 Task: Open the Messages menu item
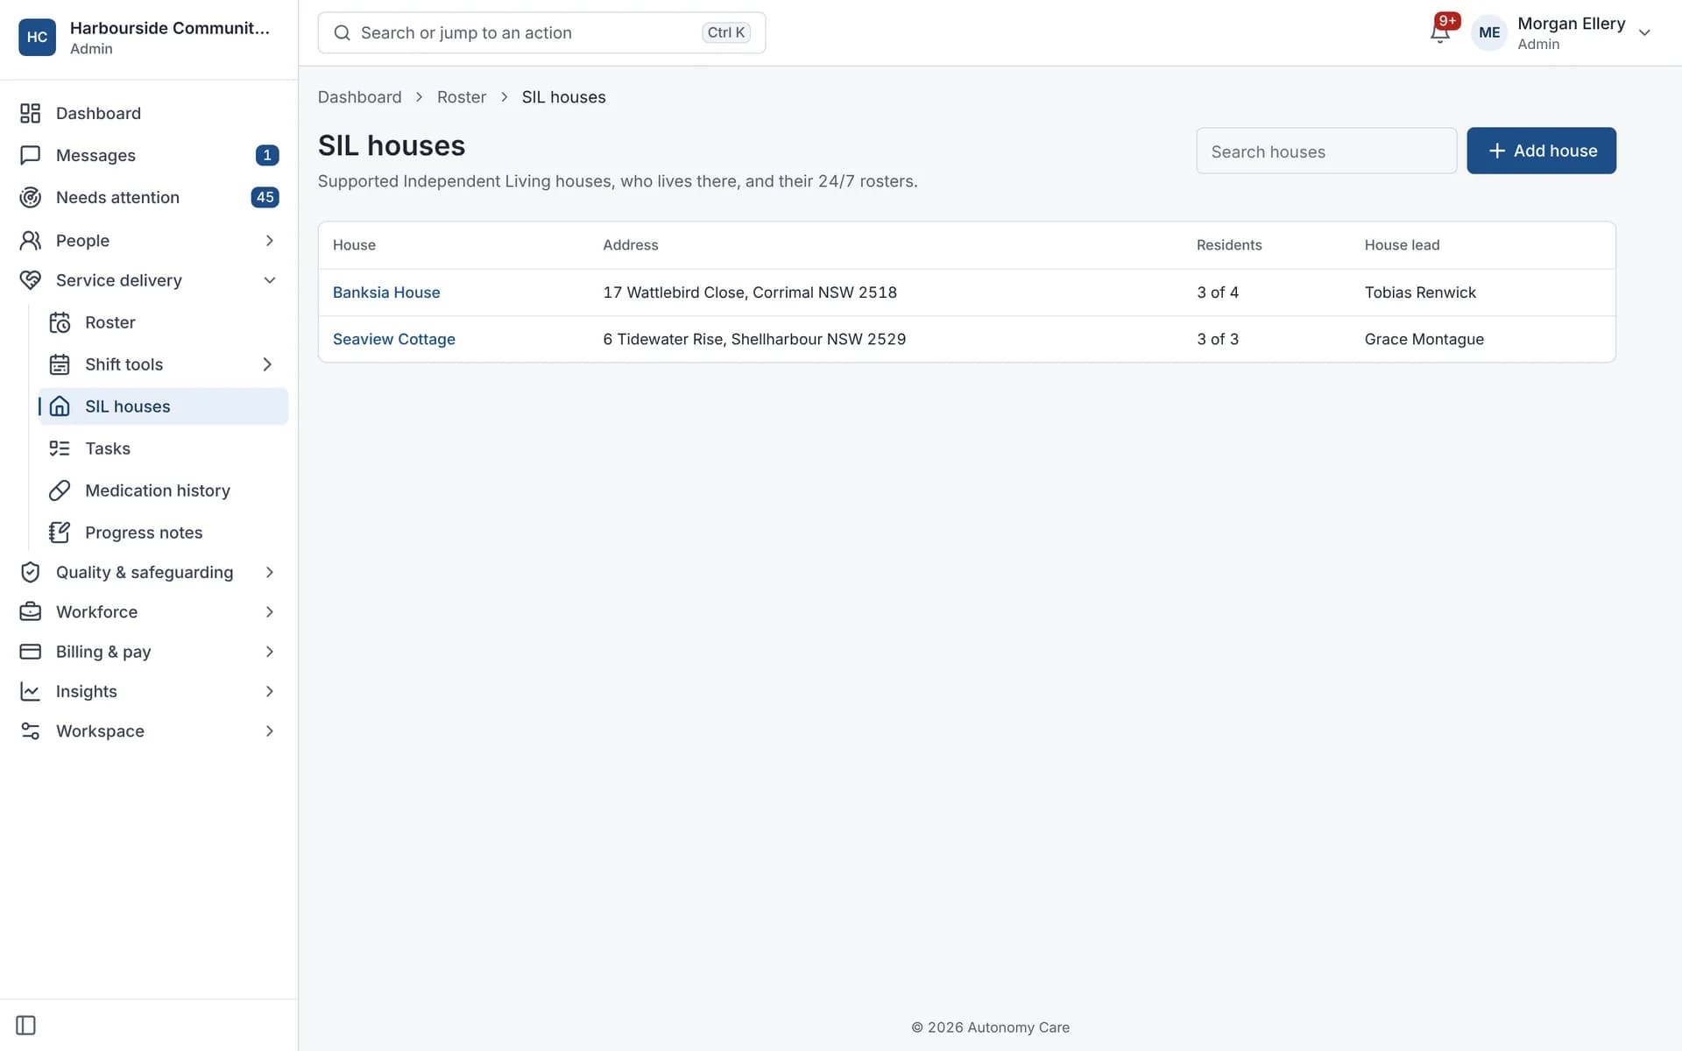tap(149, 155)
